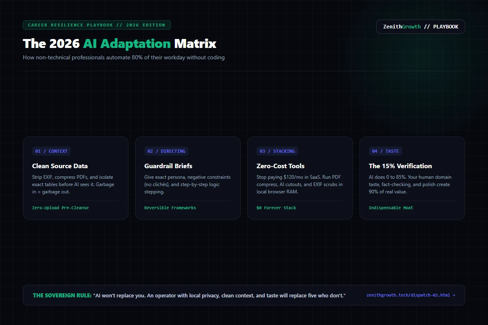Select the 'Zero-Cost Tools' heading
Screen dimensions: 488x325
click(281, 166)
